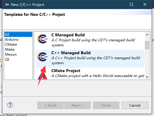Select the All category

pos(18,34)
